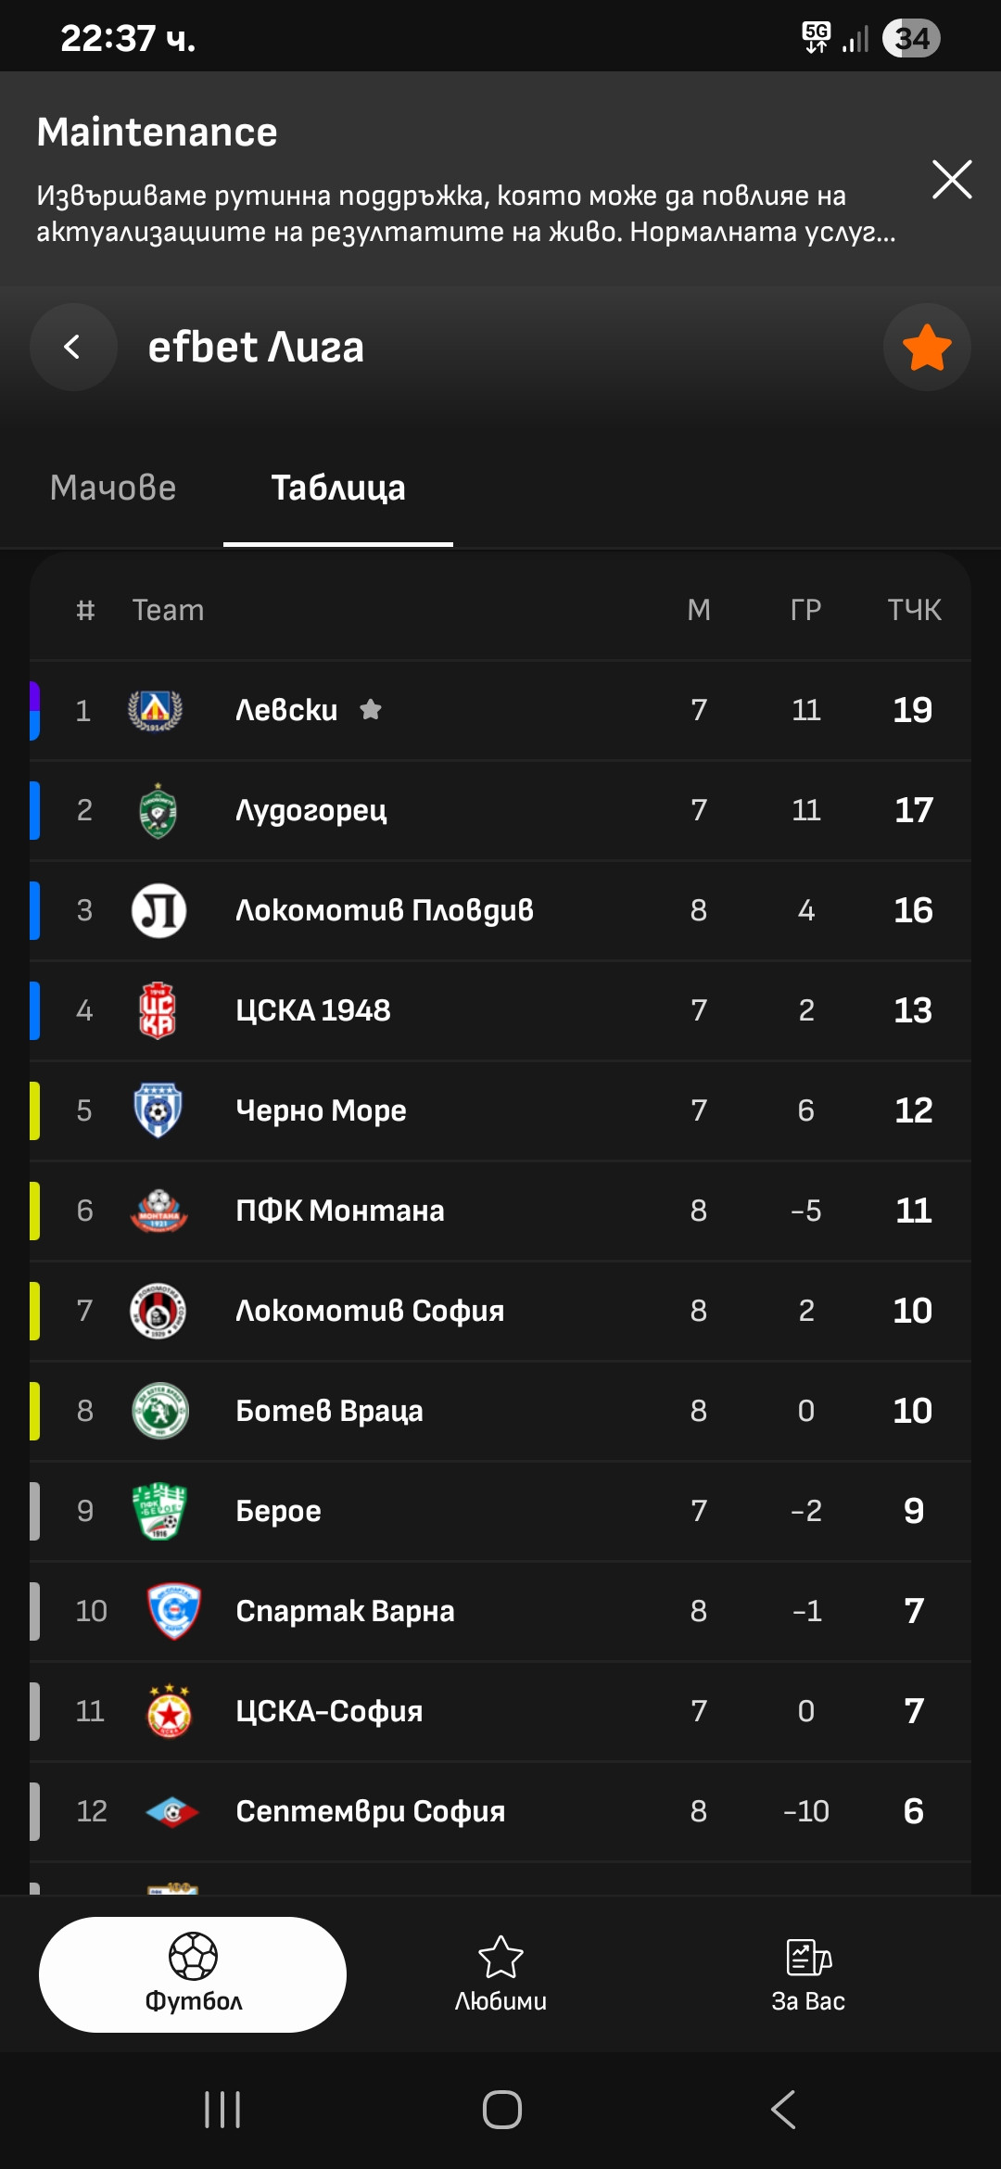1001x2169 pixels.
Task: Dismiss the Maintenance notification banner
Action: pos(952,179)
